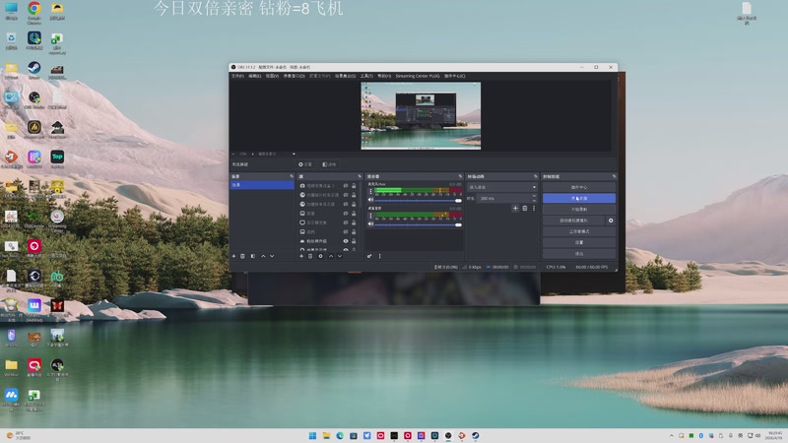Toggle visibility of the video capture device source
This screenshot has height=443, width=788.
pyautogui.click(x=346, y=186)
